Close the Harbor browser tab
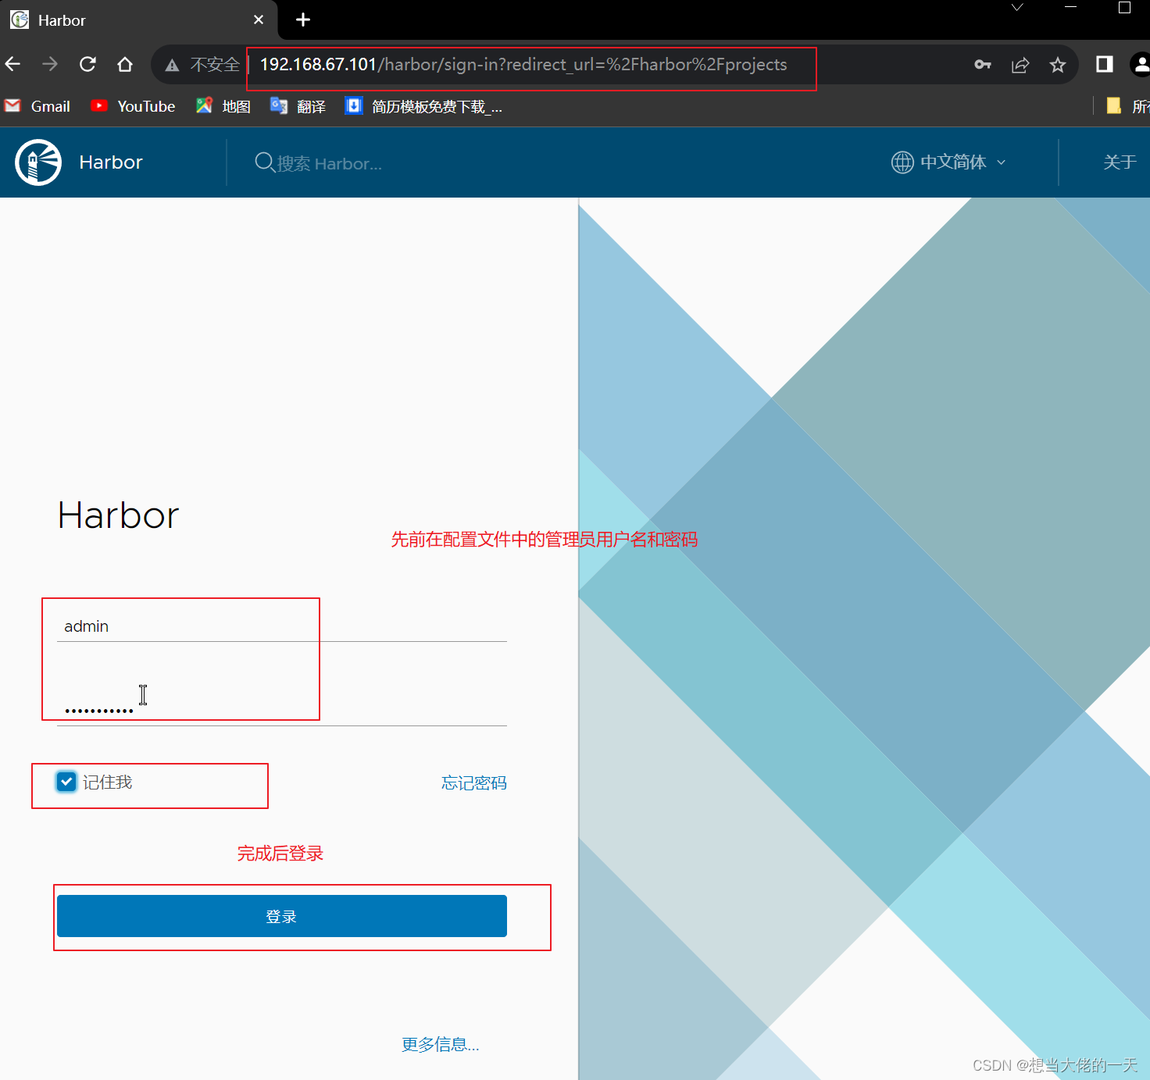The width and height of the screenshot is (1150, 1080). [x=259, y=20]
